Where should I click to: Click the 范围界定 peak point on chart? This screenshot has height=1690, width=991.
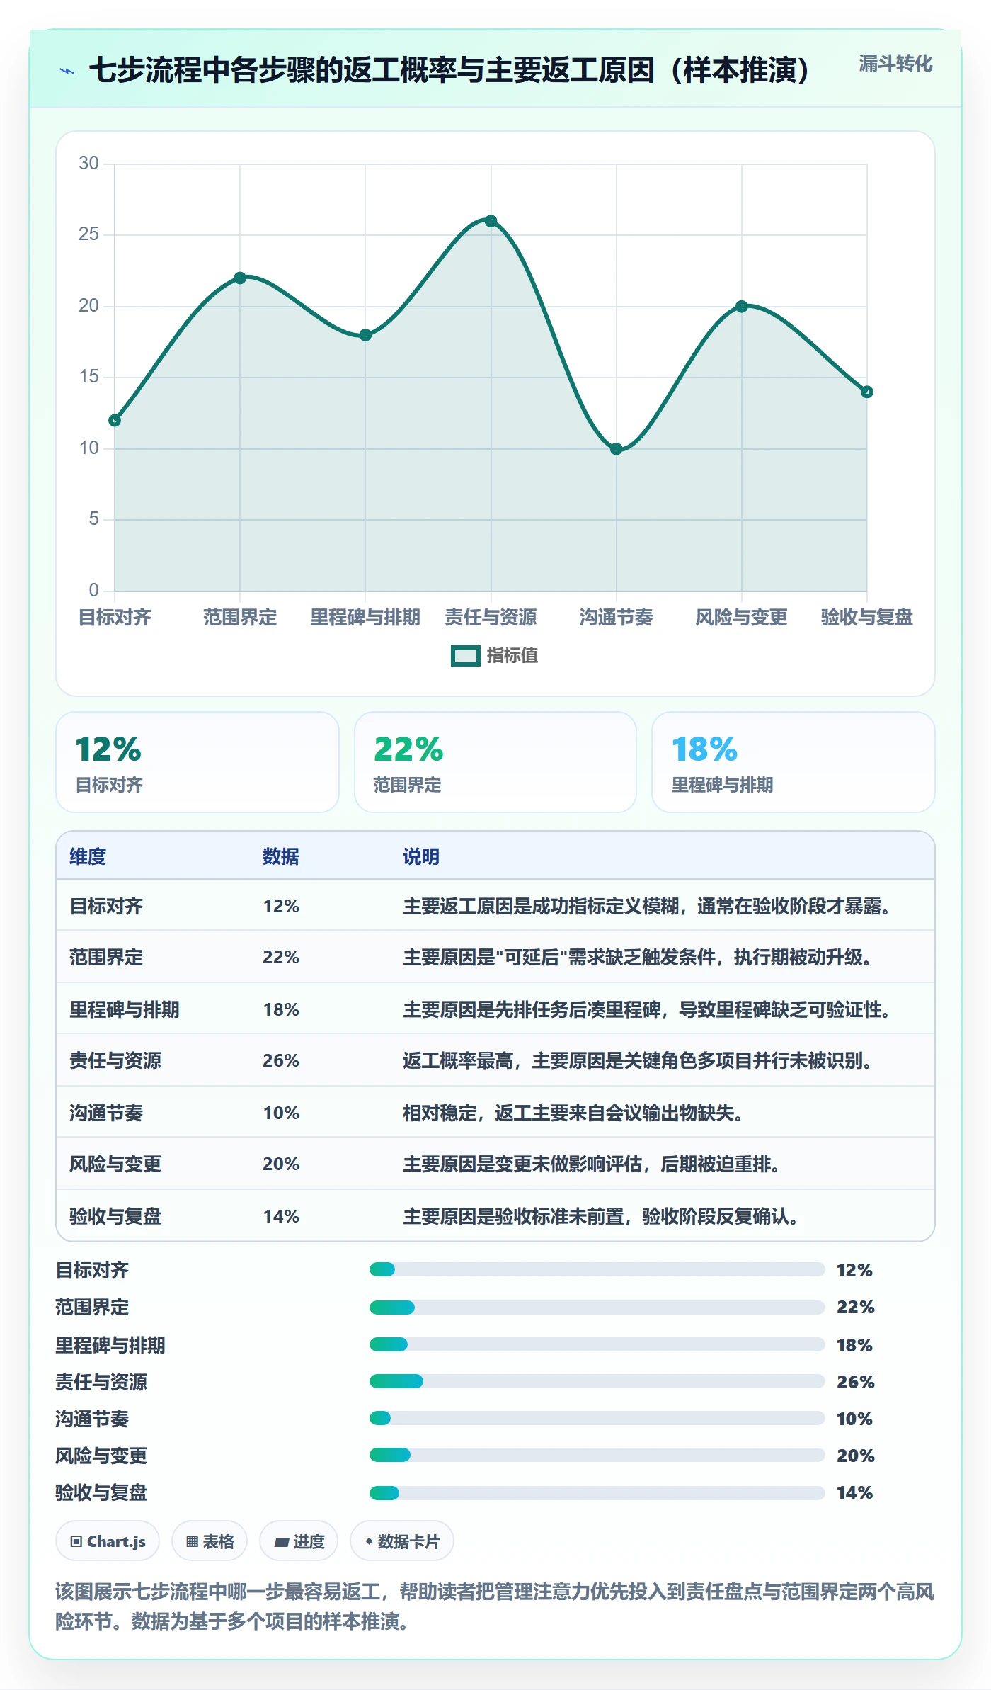240,278
